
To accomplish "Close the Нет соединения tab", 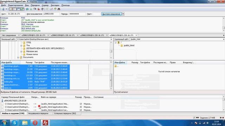I will click(x=19, y=35).
